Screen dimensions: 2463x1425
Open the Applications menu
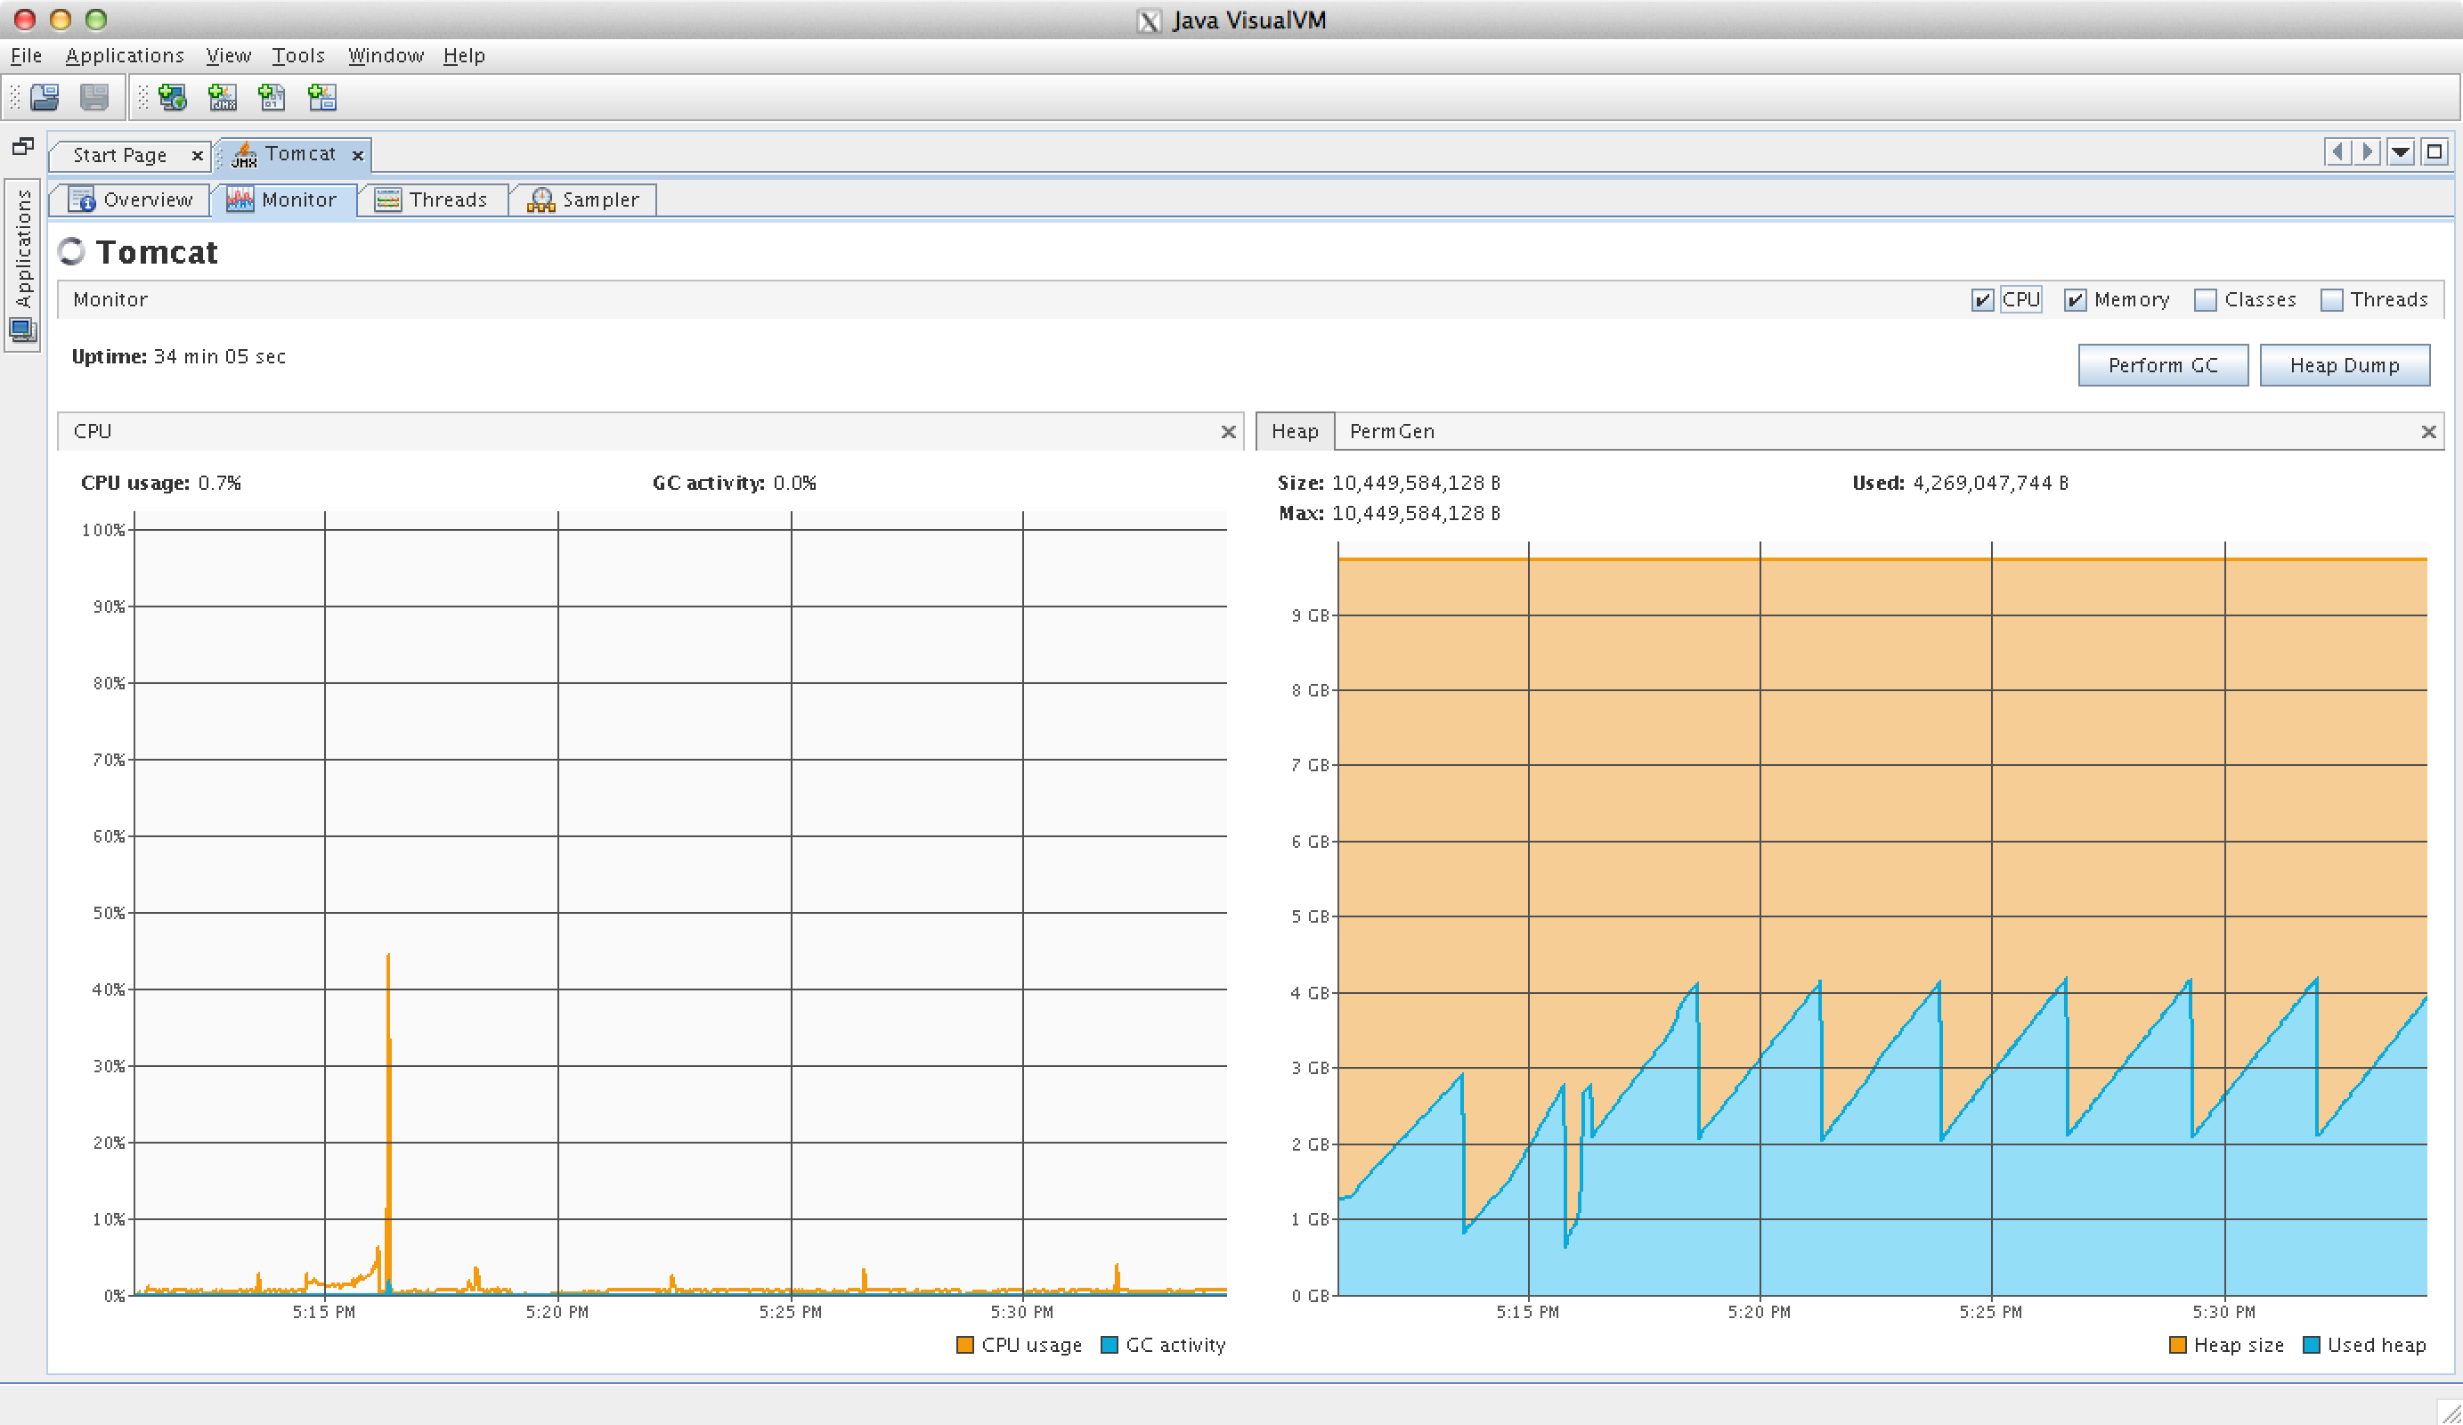click(124, 56)
